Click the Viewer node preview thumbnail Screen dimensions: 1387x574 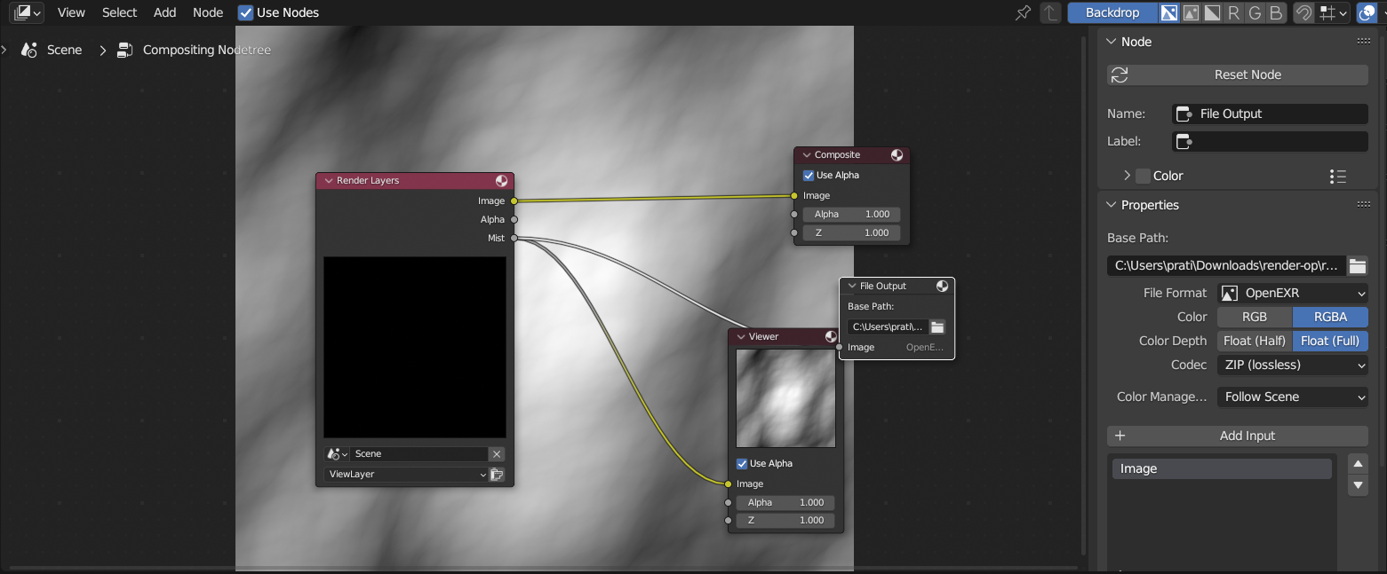click(785, 397)
